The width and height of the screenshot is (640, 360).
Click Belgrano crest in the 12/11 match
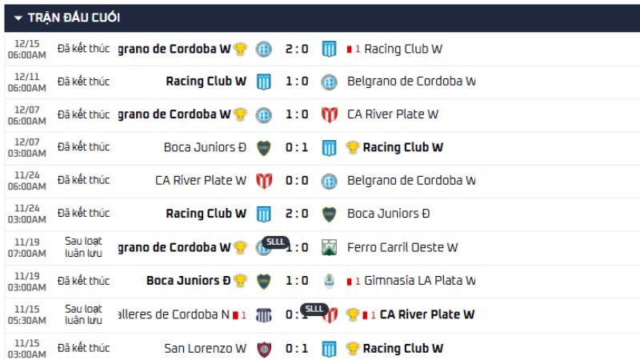coord(329,82)
